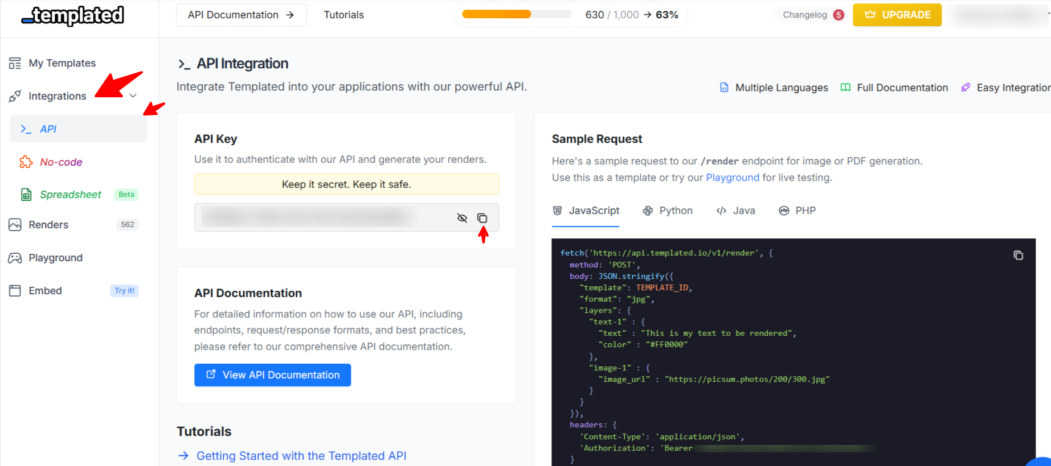The width and height of the screenshot is (1051, 466).
Task: Click the Easy Integration plug icon
Action: coord(966,88)
